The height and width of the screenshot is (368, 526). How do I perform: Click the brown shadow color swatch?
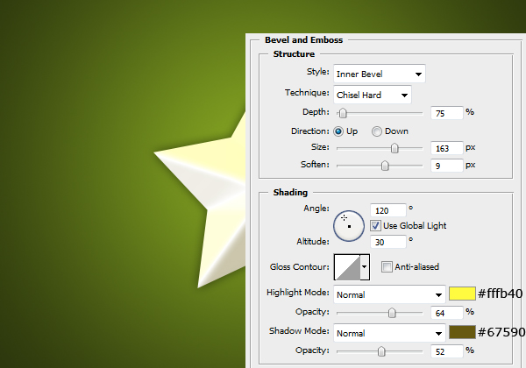click(462, 332)
